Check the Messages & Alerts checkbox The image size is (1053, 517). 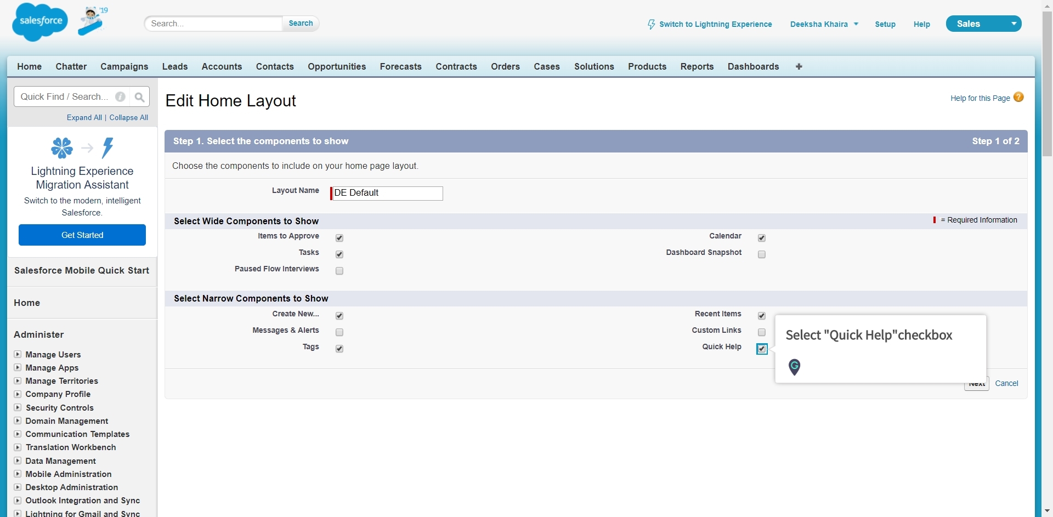click(339, 332)
